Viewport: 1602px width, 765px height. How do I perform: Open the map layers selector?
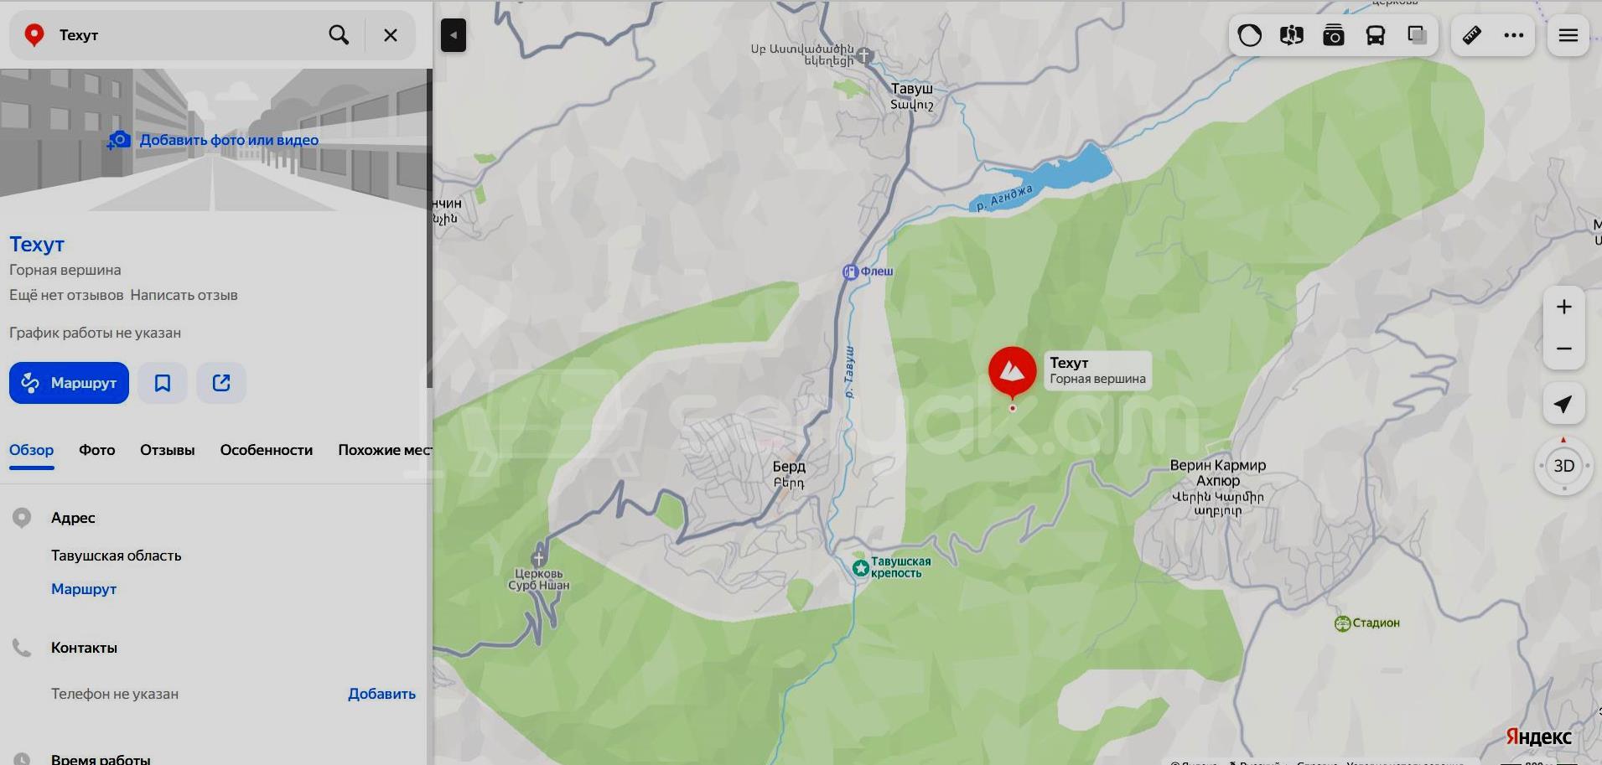tap(1418, 35)
